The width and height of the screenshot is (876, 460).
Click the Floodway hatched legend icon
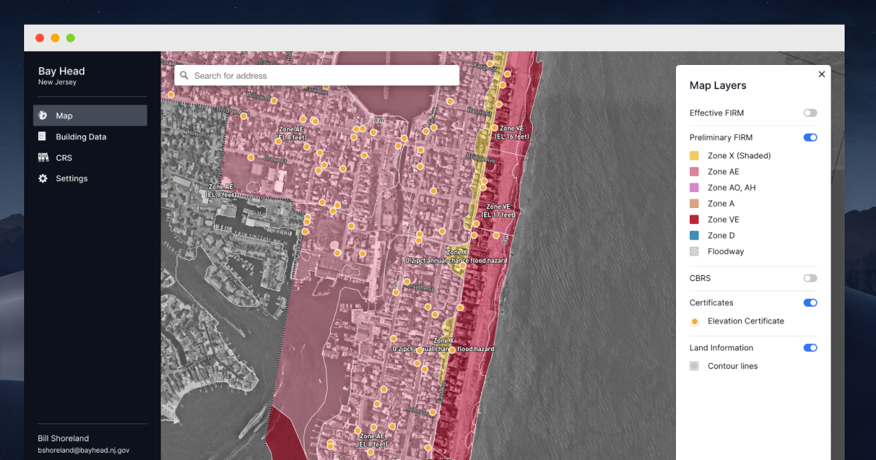click(694, 251)
